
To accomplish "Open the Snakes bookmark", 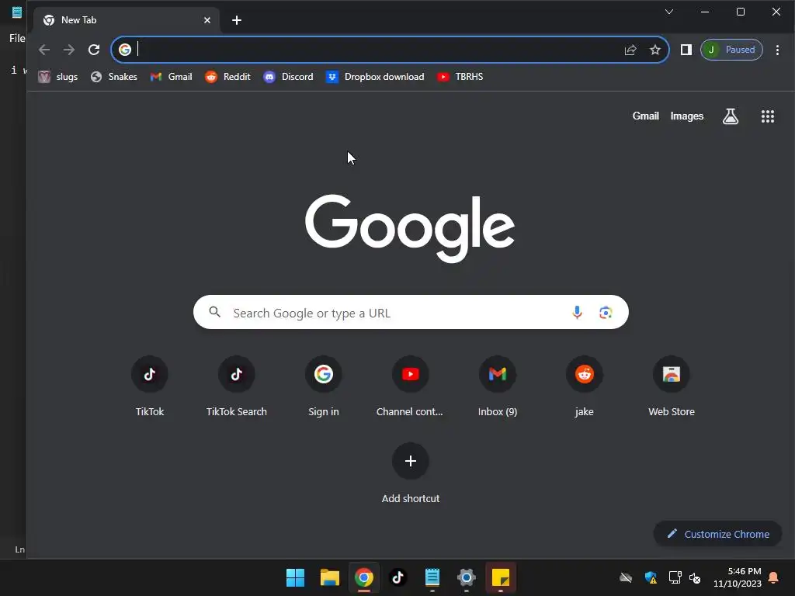I will point(114,77).
